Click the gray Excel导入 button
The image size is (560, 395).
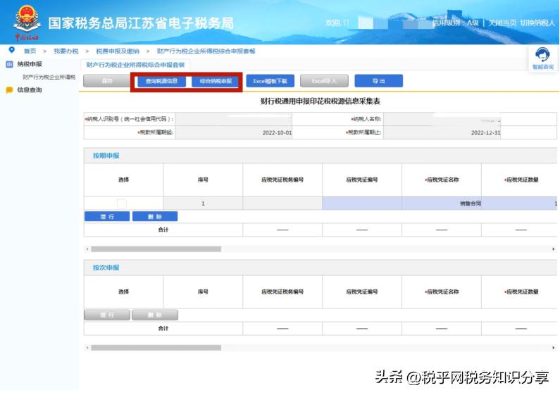pos(324,81)
